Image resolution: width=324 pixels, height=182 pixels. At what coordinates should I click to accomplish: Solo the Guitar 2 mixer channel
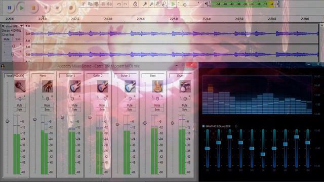(102, 110)
